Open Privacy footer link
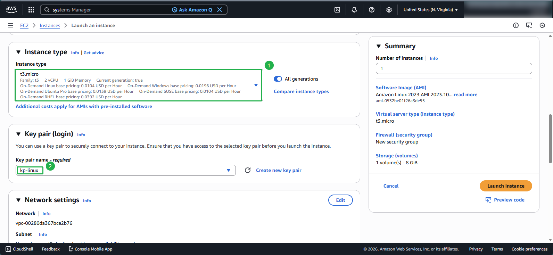 (476, 249)
